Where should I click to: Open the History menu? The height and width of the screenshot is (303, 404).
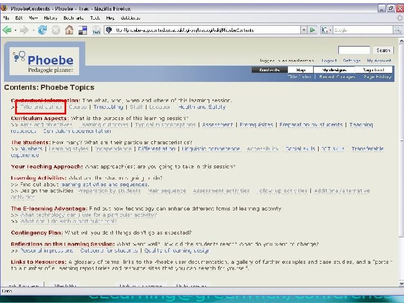50,18
